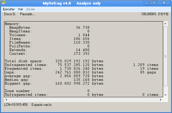Click the horizontal scrollbar track
The image size is (172, 113).
point(83,100)
